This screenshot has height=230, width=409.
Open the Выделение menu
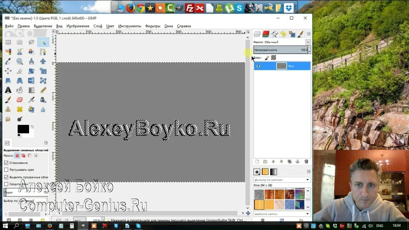click(43, 26)
